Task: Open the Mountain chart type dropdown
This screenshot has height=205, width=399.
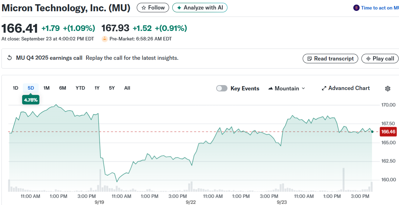Action: [x=287, y=88]
